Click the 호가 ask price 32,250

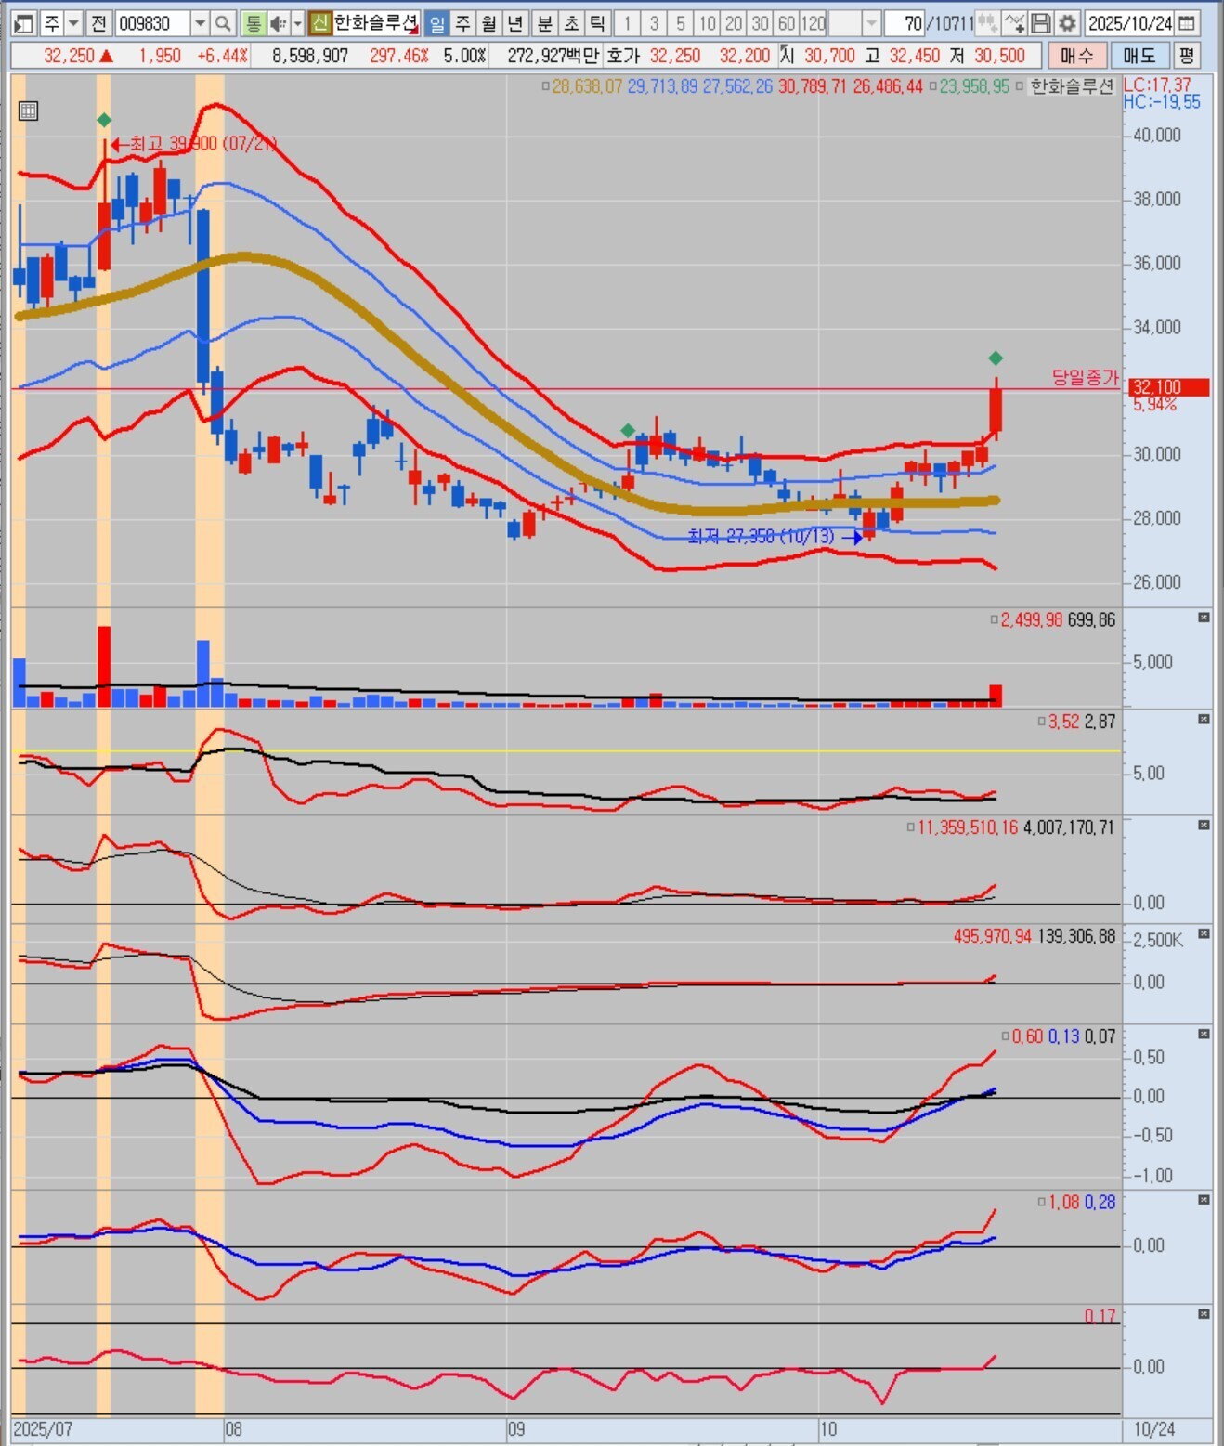pos(675,56)
